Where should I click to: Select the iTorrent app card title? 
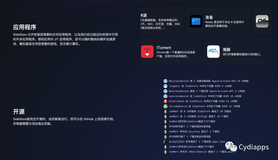(x=164, y=48)
